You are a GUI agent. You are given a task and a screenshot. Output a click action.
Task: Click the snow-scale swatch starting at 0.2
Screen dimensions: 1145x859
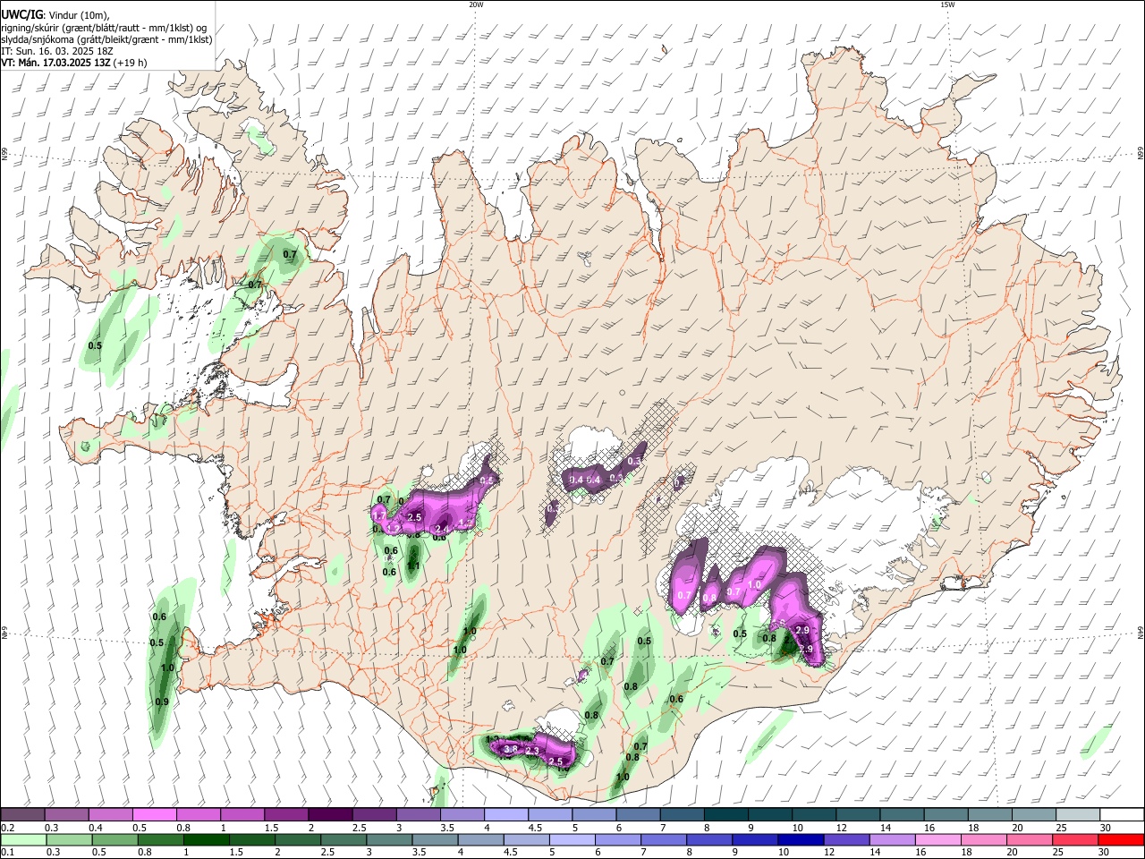coord(23,814)
